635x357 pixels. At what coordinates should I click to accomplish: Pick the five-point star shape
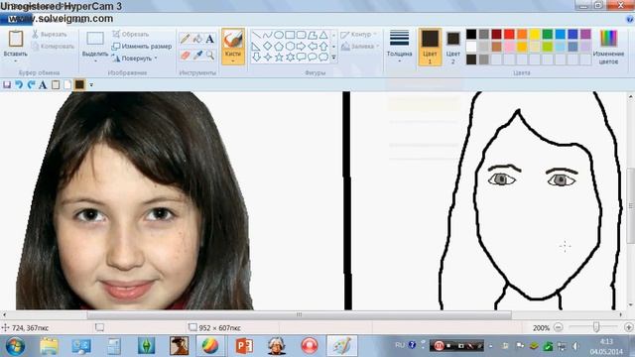[x=279, y=58]
